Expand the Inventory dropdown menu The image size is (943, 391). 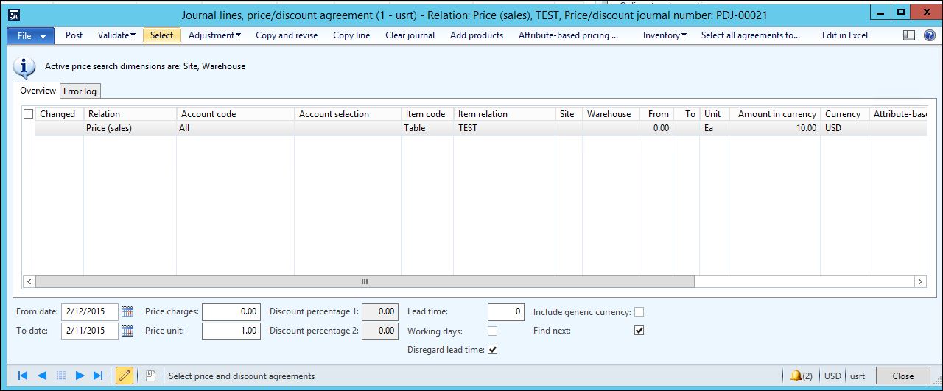665,35
